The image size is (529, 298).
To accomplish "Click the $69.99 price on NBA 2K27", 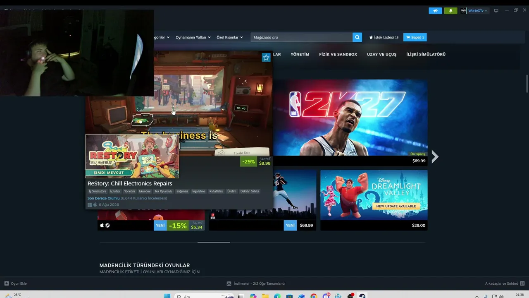I will pyautogui.click(x=419, y=161).
